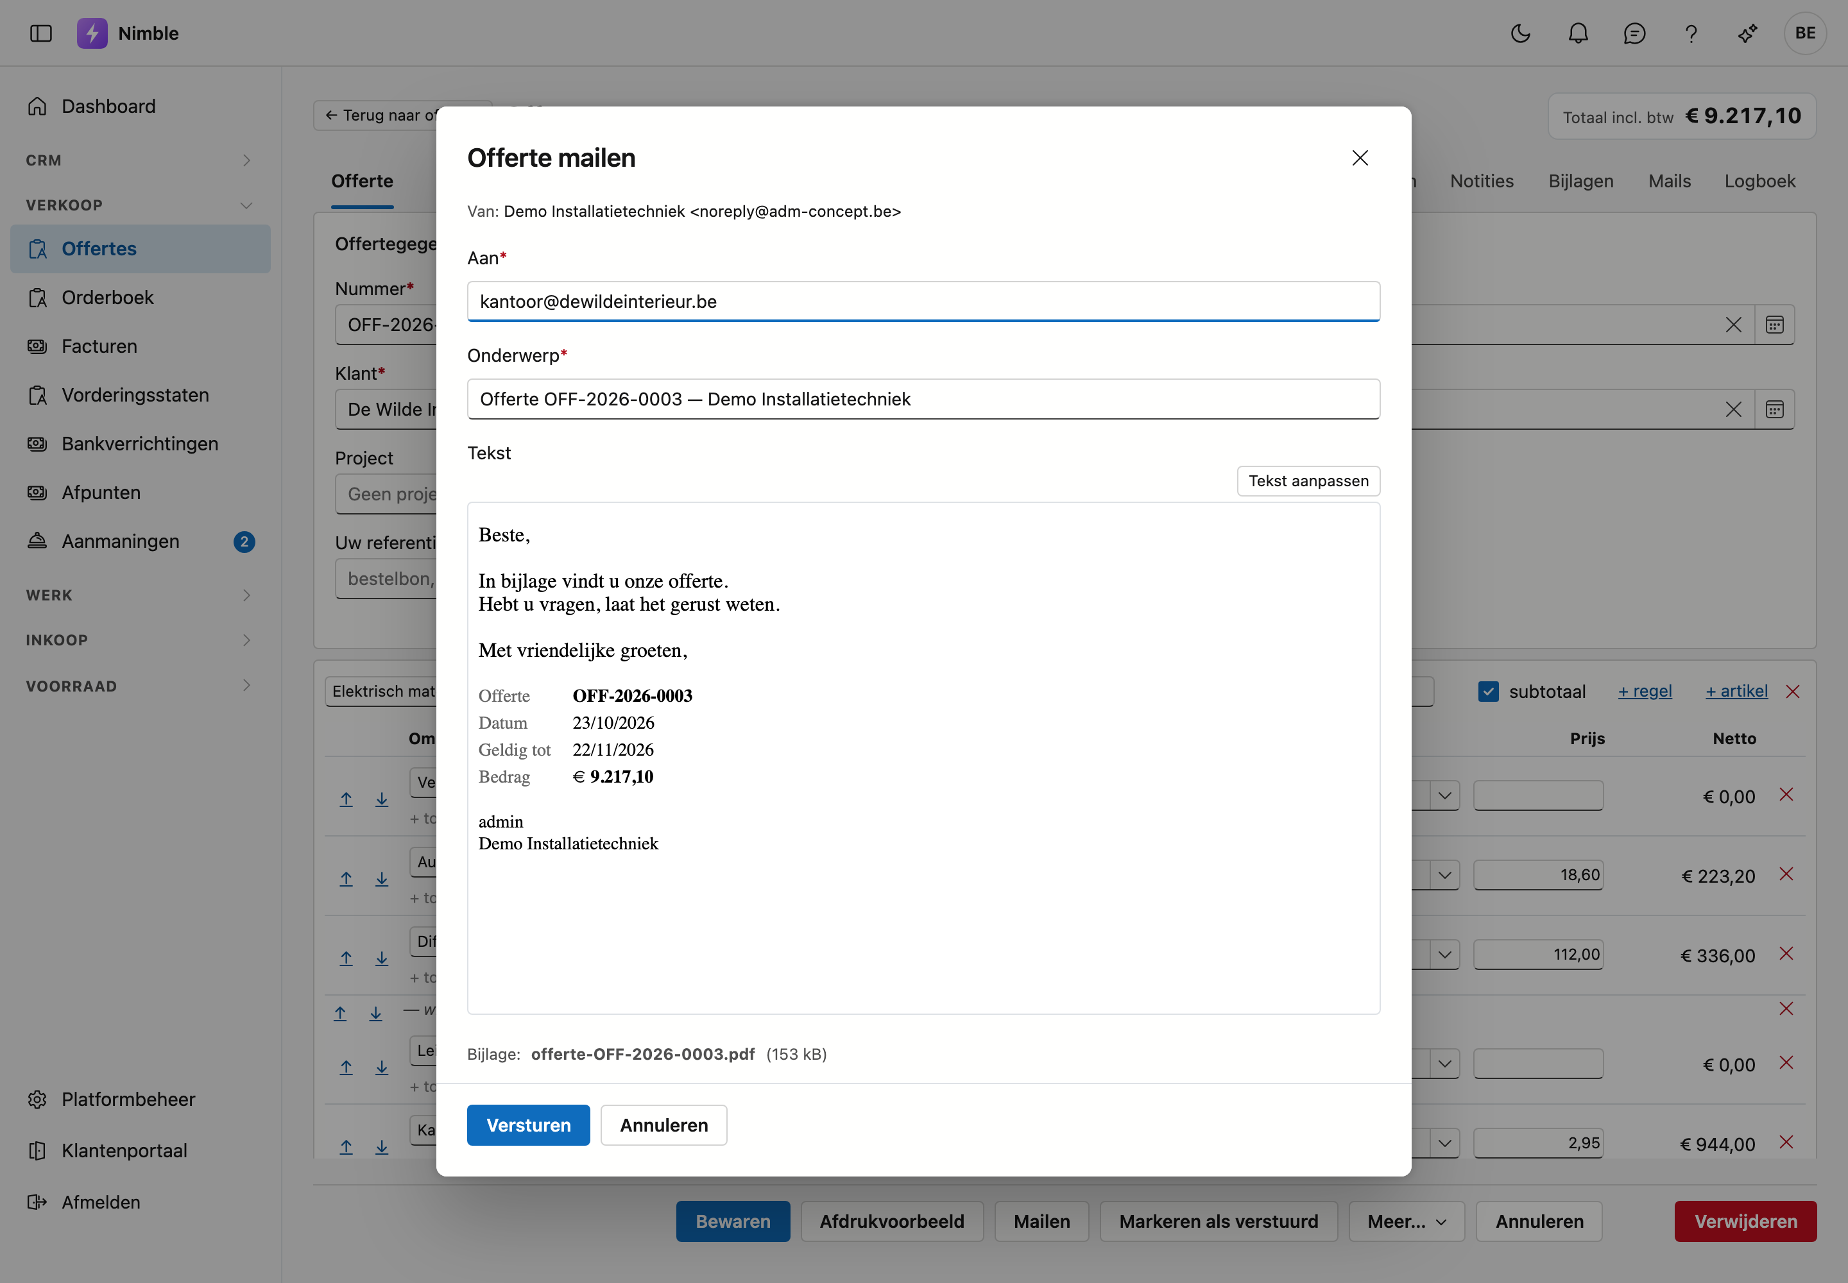Screen dimensions: 1848x1283
Task: Remove the Elektrisch materiaal section
Action: [1793, 692]
